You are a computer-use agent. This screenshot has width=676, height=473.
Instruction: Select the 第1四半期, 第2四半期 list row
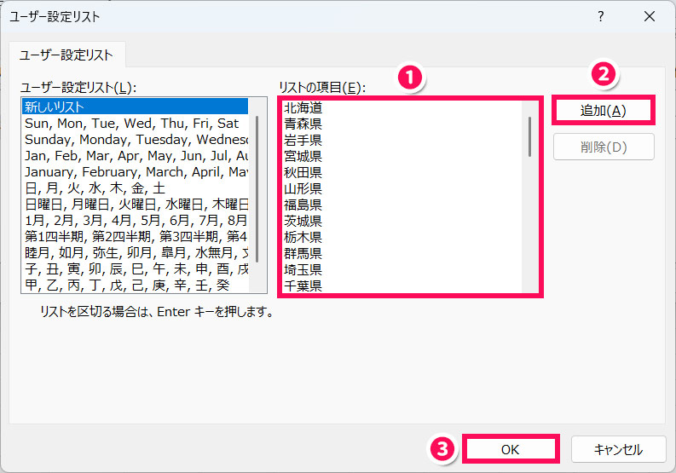coord(135,236)
